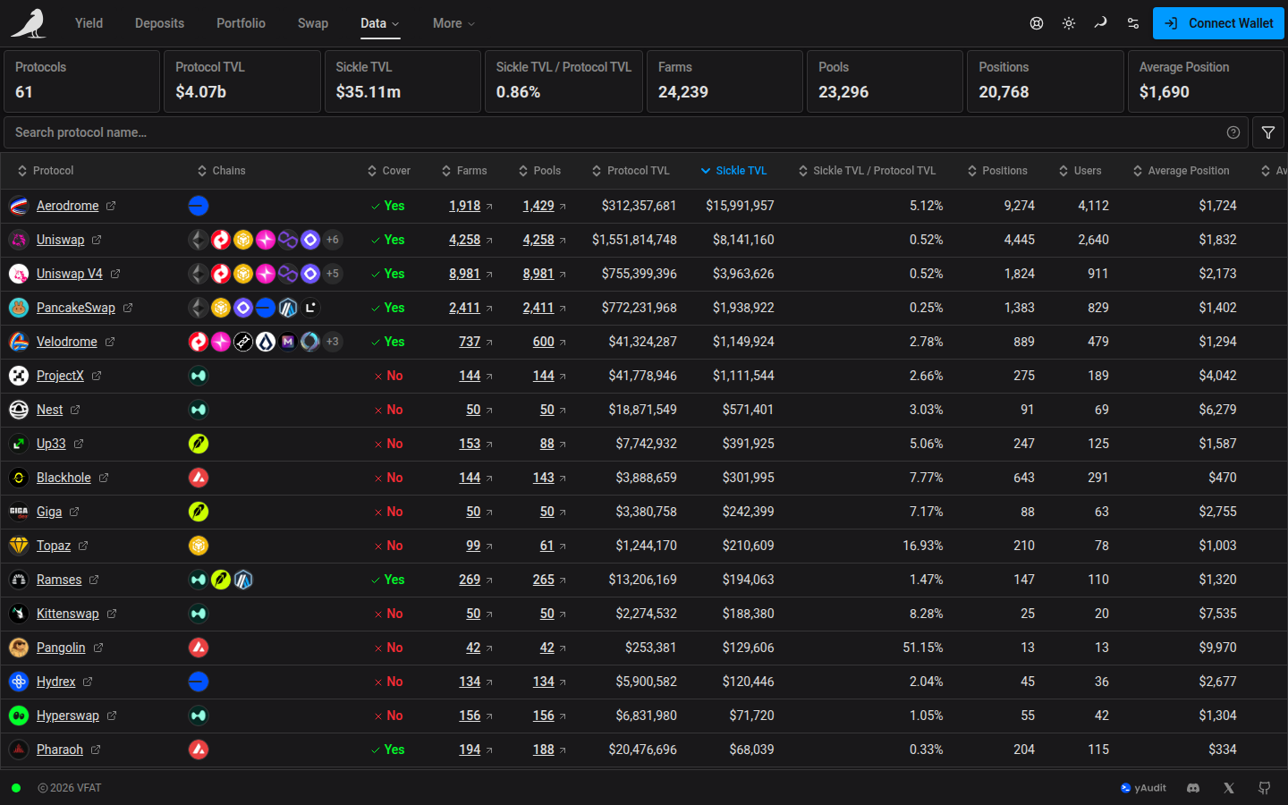
Task: Open the X social icon in footer
Action: pyautogui.click(x=1229, y=788)
